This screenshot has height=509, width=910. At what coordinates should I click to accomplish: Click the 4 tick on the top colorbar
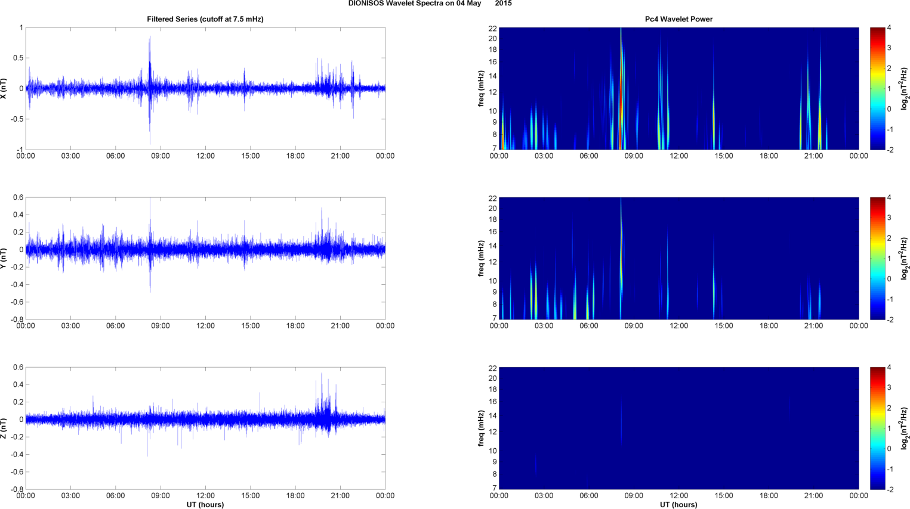(890, 28)
